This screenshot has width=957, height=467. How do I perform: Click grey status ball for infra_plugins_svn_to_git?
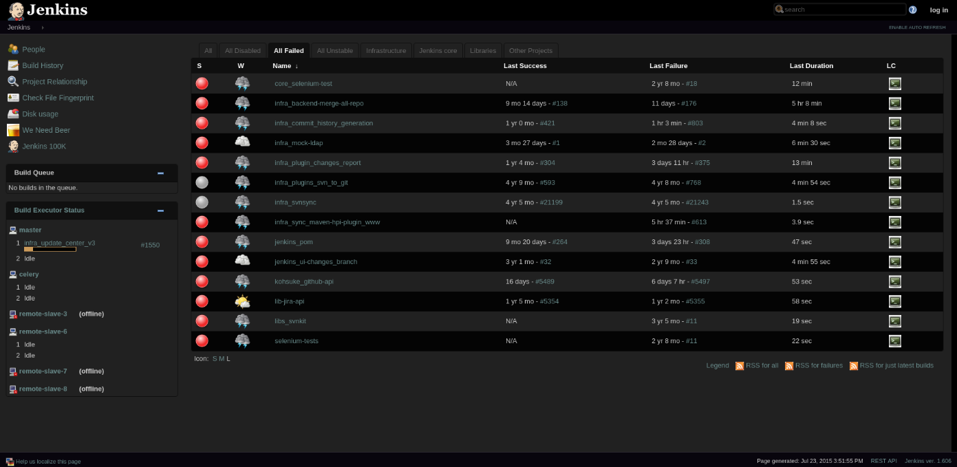coord(202,182)
